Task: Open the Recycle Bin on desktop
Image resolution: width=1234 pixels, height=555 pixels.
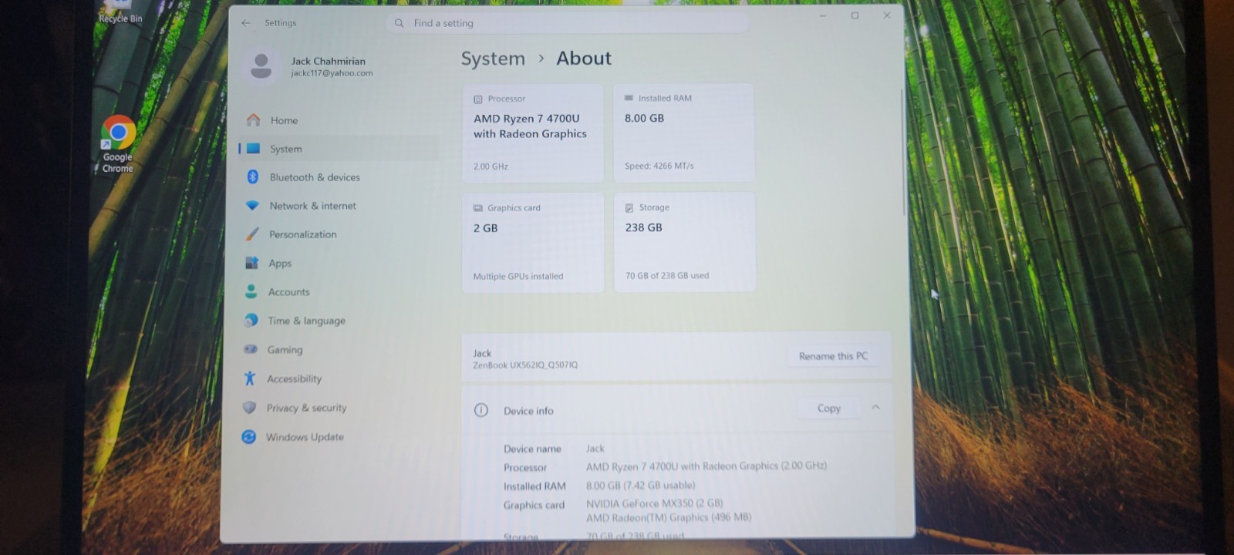Action: point(120,12)
